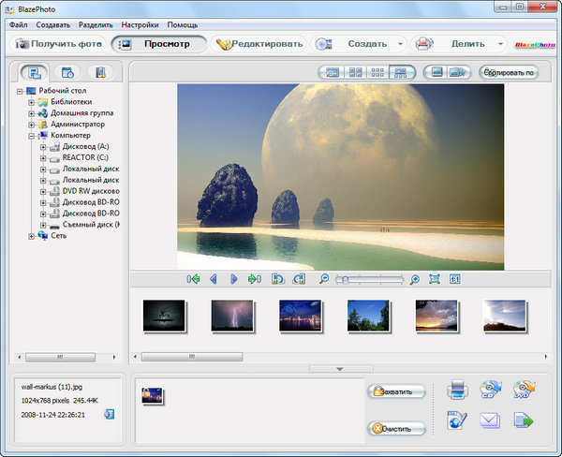The image size is (562, 457).
Task: Rotate image clockwise using the rotate right icon
Action: click(x=299, y=279)
